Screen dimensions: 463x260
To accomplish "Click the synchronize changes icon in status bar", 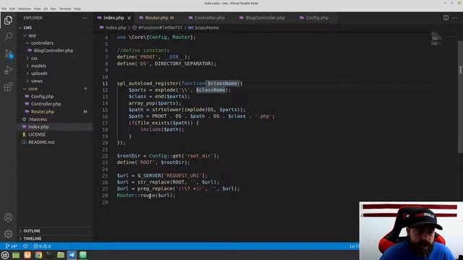I will click(25, 246).
